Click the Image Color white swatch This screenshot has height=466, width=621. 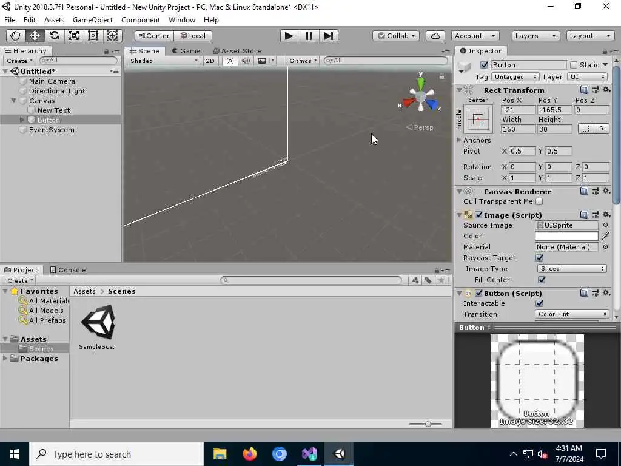click(x=566, y=236)
